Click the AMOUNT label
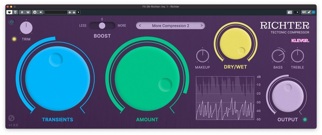 [x=147, y=120]
